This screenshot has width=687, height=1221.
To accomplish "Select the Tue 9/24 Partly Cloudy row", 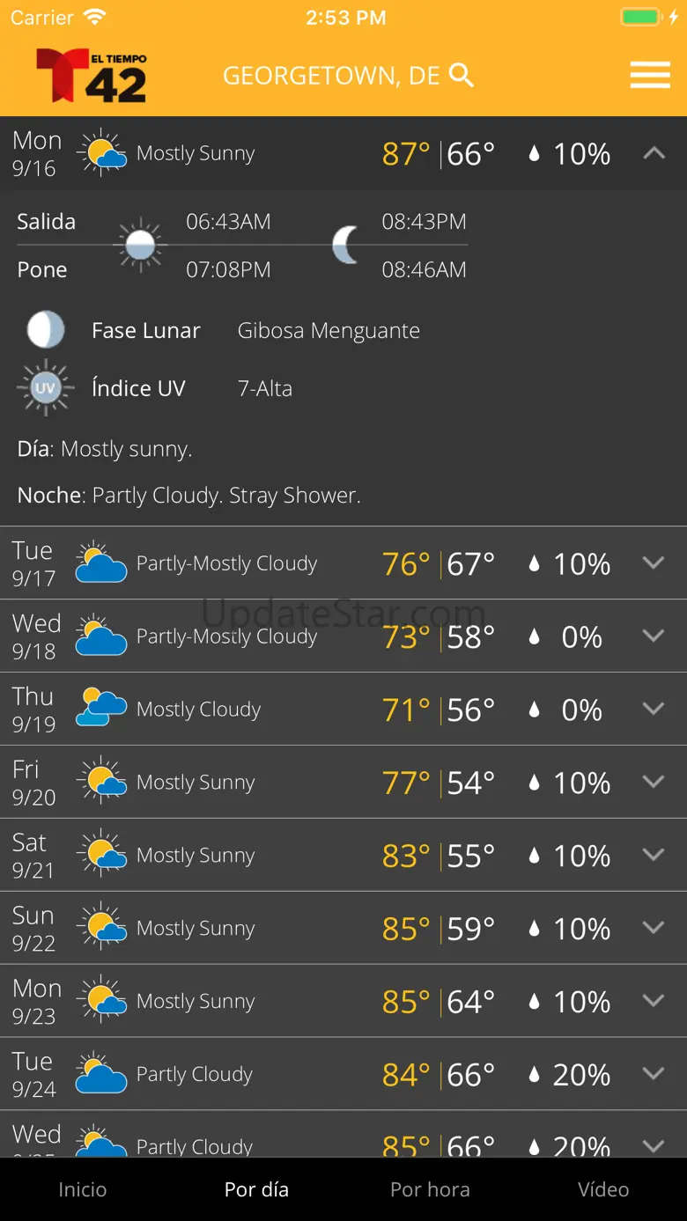I will coord(343,1074).
